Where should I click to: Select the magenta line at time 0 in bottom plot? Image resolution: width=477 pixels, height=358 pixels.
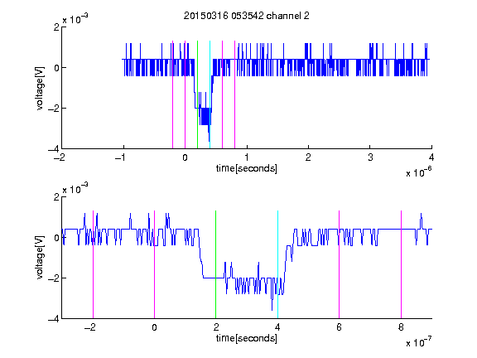(x=154, y=264)
